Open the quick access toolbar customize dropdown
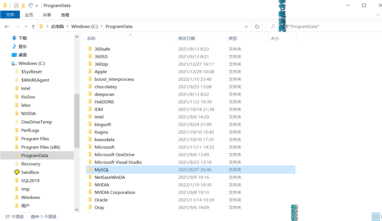382x221 pixels. pos(37,6)
